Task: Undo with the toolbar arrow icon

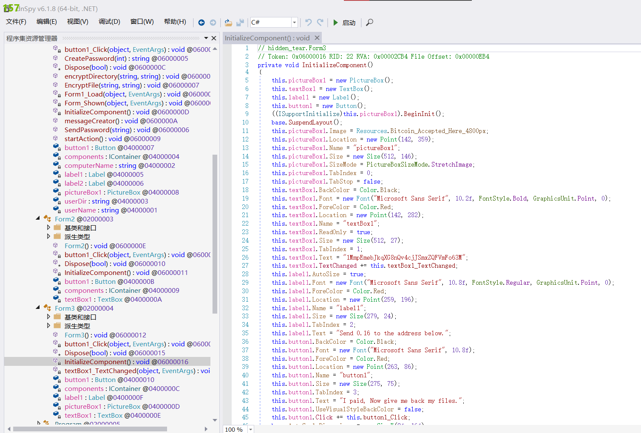Action: 309,22
